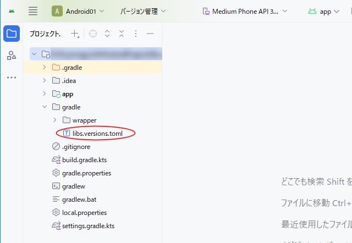Expand the wrapper folder

coord(55,120)
